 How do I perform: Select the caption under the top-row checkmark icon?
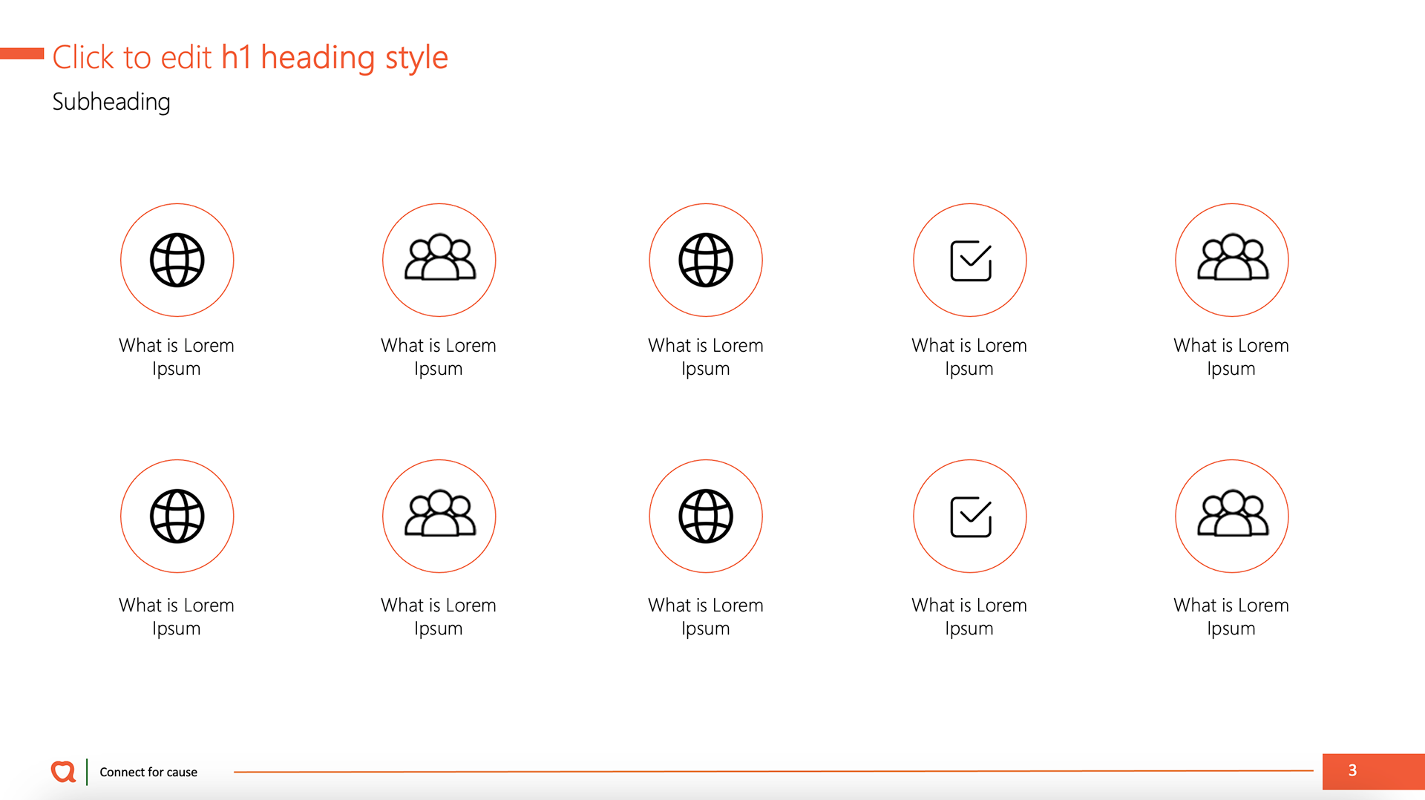(969, 357)
